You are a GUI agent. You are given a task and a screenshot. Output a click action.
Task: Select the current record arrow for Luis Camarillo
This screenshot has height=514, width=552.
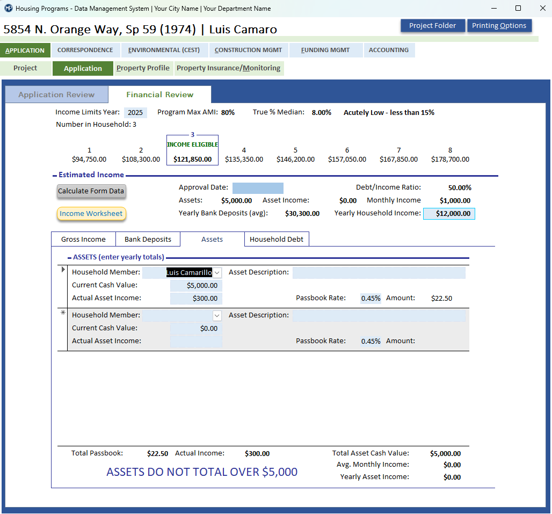point(63,269)
